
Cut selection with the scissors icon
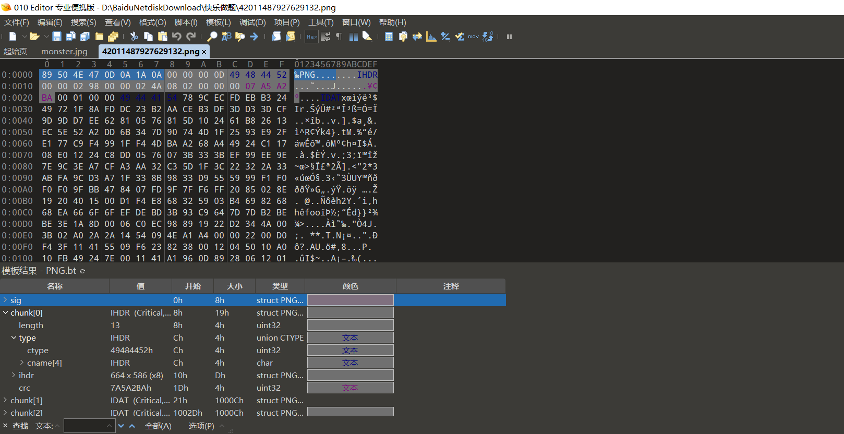(134, 37)
